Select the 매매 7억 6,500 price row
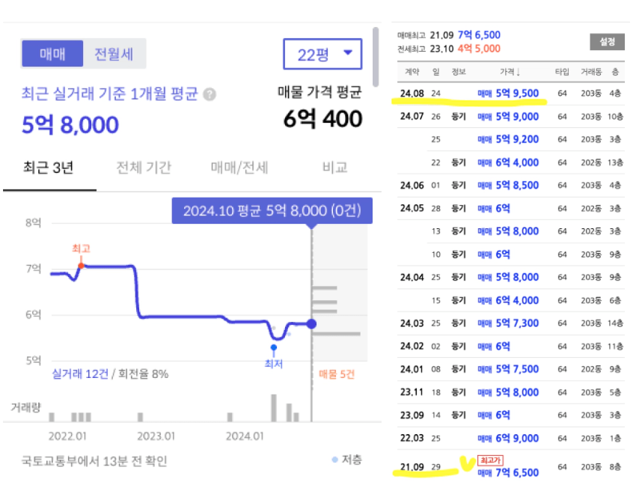639x500 pixels. [x=510, y=467]
